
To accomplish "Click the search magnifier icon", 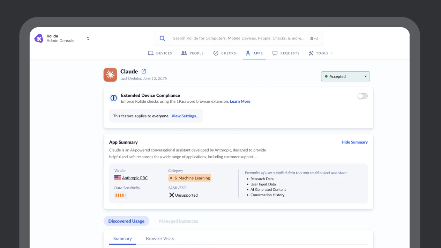I will pyautogui.click(x=162, y=38).
